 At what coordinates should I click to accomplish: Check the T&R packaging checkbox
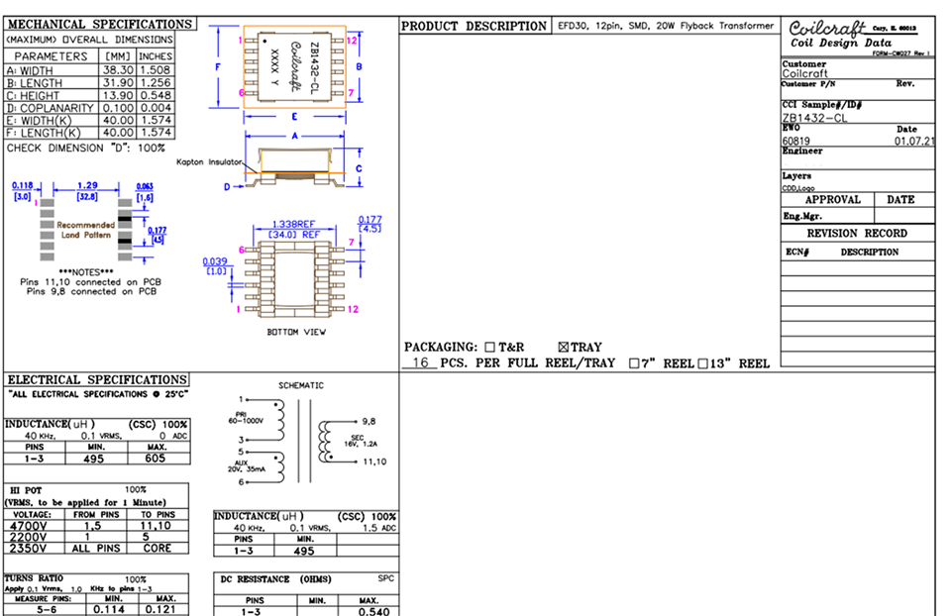click(x=490, y=348)
